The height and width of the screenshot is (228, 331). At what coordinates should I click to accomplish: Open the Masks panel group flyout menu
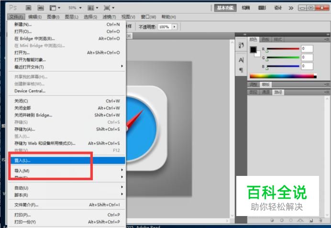click(x=327, y=85)
